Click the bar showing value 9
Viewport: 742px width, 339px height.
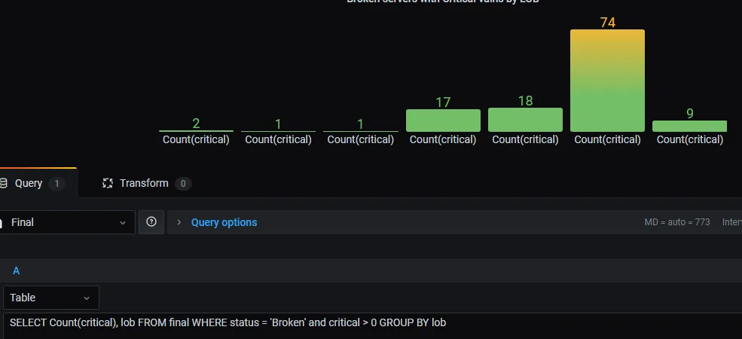(689, 126)
